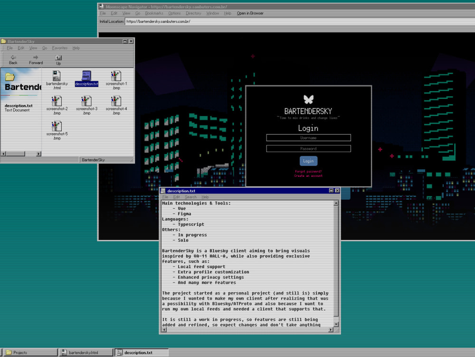
Task: Click the blue Login button
Action: pyautogui.click(x=308, y=161)
